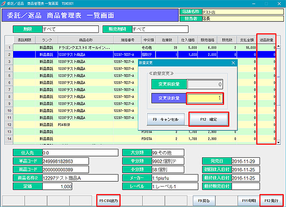
Task: Click the 最終仕入日付 field
Action: [246, 178]
